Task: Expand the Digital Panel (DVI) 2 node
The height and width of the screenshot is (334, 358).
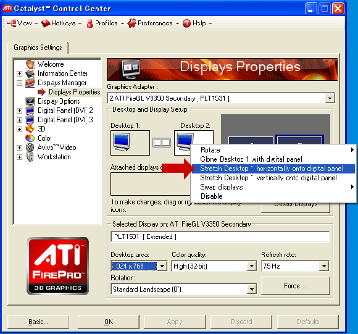Action: [19, 111]
